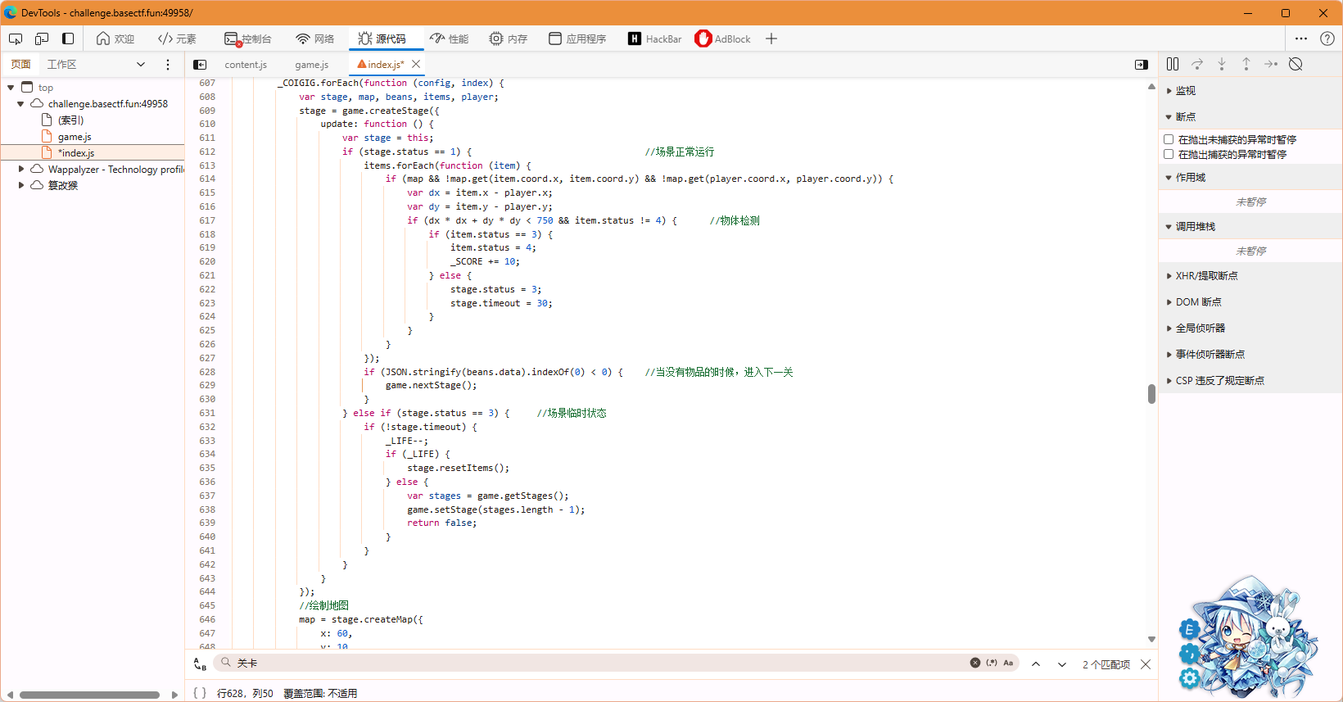Switch to the 网络 network tab
The width and height of the screenshot is (1343, 702).
pyautogui.click(x=315, y=38)
